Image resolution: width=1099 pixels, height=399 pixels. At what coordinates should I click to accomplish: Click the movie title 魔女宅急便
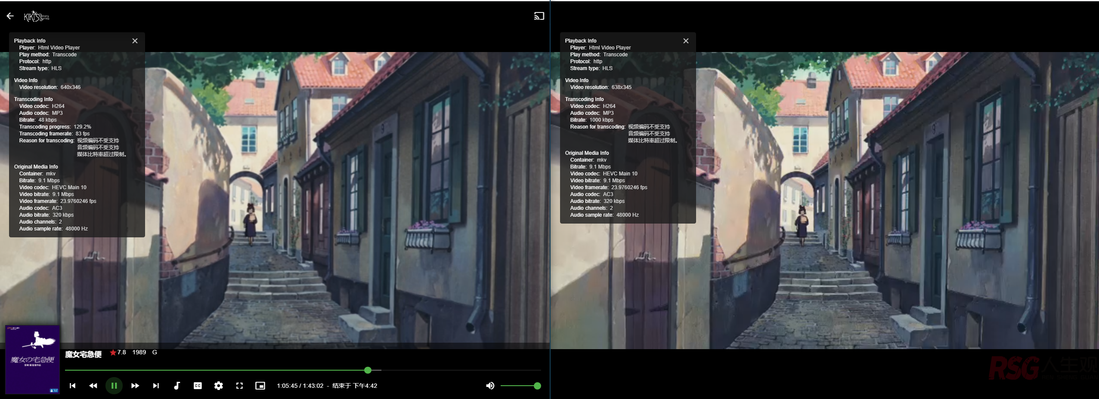(x=83, y=354)
